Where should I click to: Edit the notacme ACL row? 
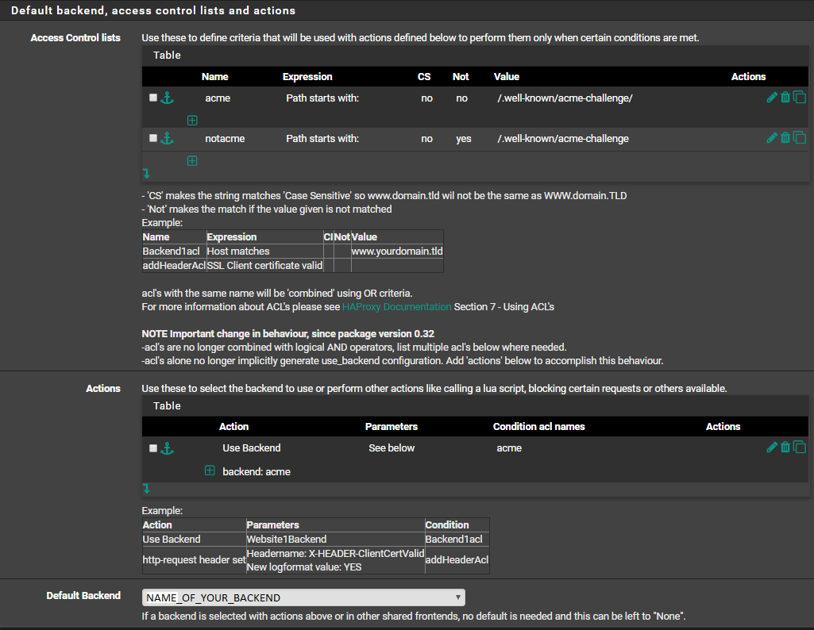pyautogui.click(x=771, y=138)
